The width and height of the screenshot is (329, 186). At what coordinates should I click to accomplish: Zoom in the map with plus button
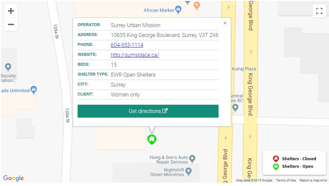click(x=11, y=11)
